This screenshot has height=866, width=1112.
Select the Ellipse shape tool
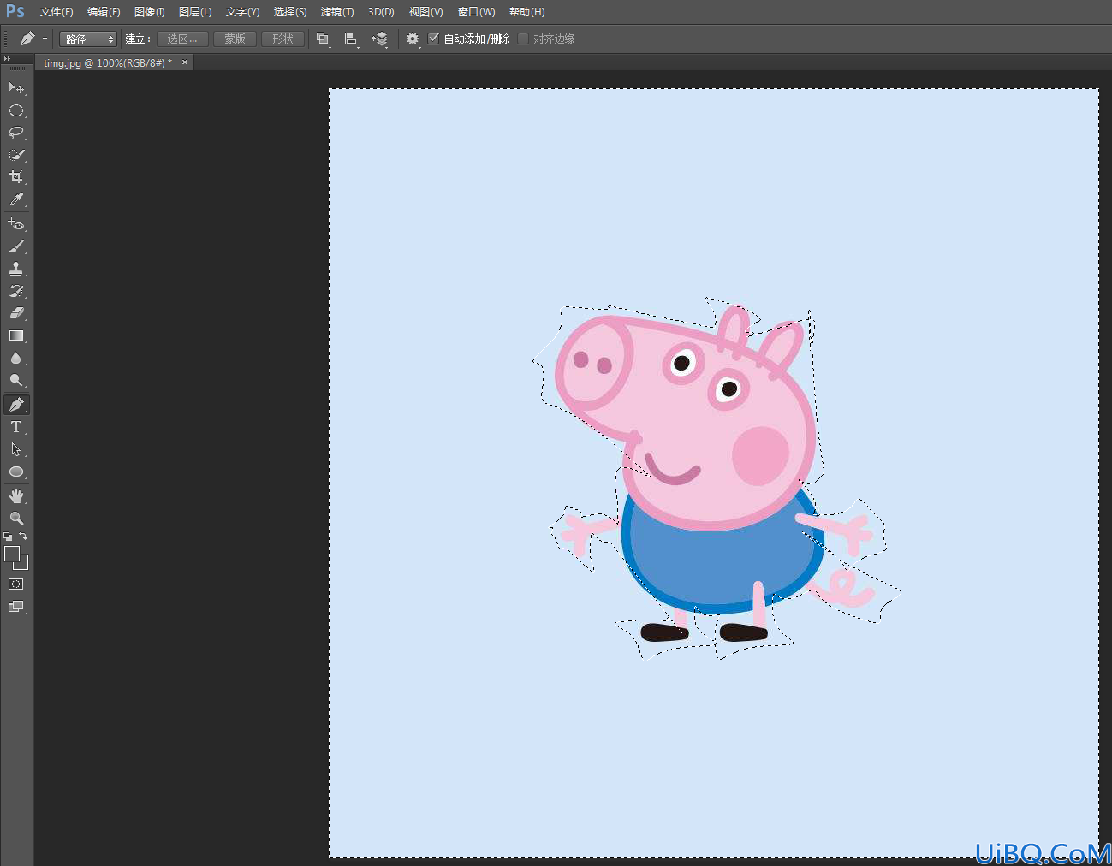pos(16,472)
